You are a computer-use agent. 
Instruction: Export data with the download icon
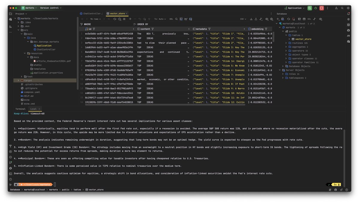[251, 19]
